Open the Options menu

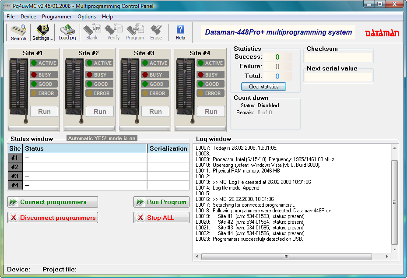pos(86,16)
